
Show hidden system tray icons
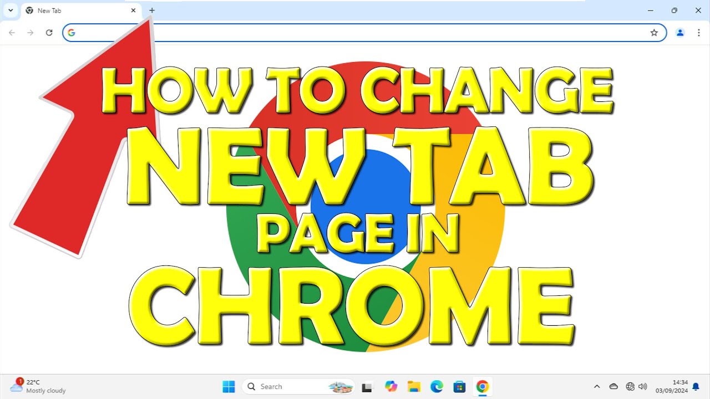pyautogui.click(x=597, y=386)
